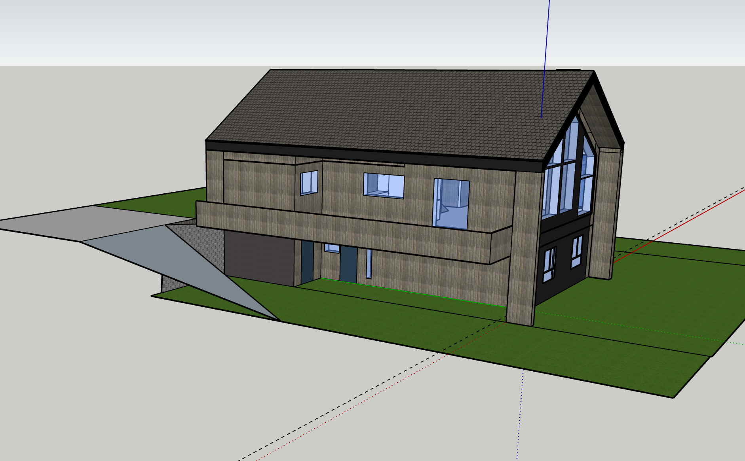Click the large gable glass window
Image resolution: width=745 pixels, height=461 pixels.
[568, 170]
